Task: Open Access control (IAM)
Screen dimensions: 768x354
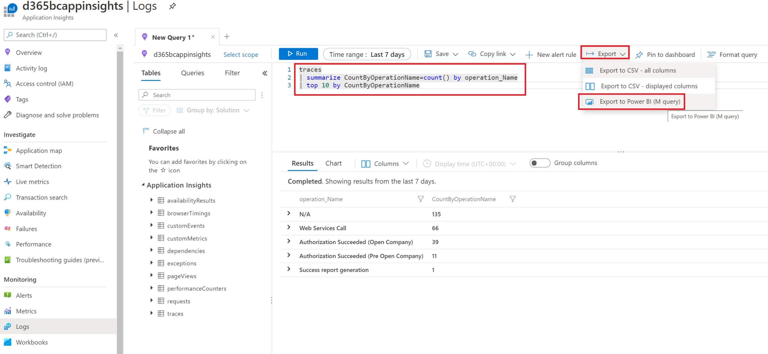Action: [x=44, y=84]
